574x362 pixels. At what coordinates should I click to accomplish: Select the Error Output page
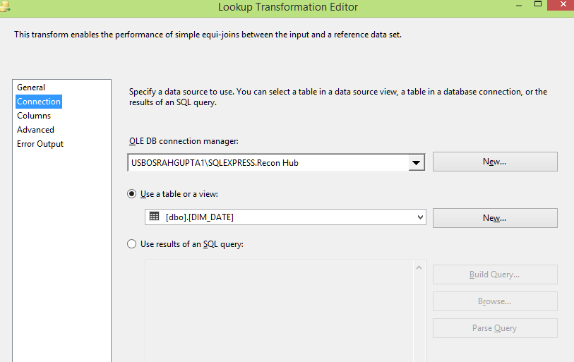tap(40, 144)
